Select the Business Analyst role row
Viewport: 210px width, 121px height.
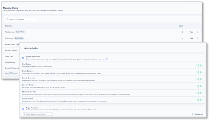pyautogui.click(x=11, y=50)
